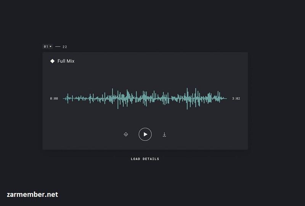Seek within the audio waveform
305x206 pixels.
click(x=145, y=98)
